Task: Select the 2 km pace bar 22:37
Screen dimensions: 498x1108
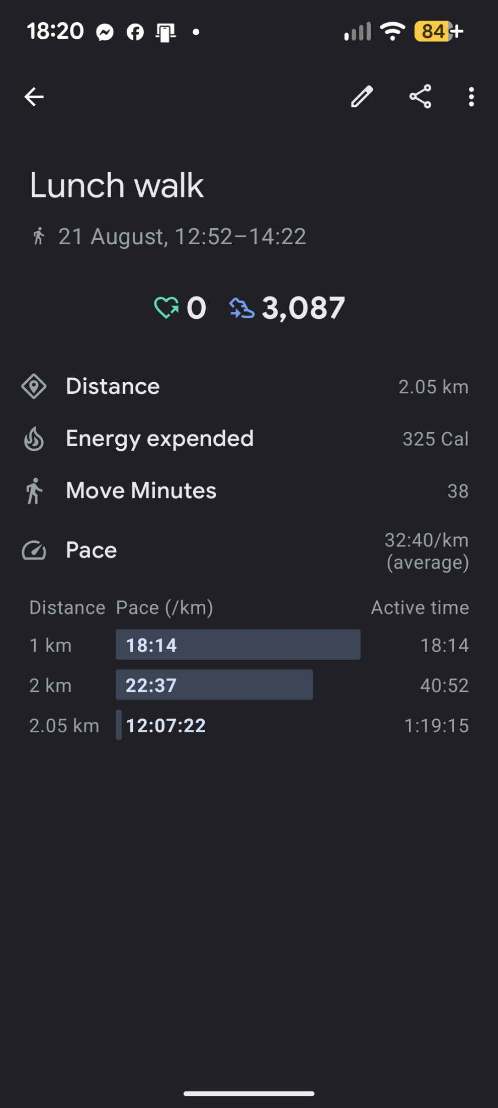Action: tap(214, 685)
